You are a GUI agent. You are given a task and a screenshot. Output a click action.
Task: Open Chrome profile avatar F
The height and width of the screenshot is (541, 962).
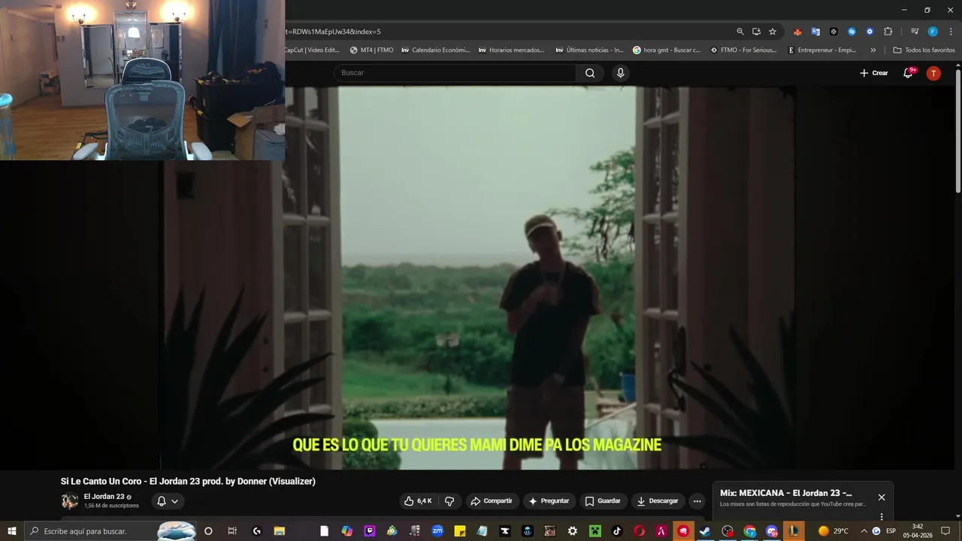pos(933,32)
